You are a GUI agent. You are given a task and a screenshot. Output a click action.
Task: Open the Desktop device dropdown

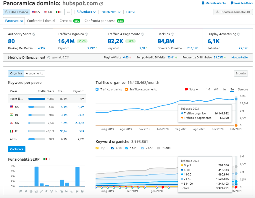click(86, 12)
